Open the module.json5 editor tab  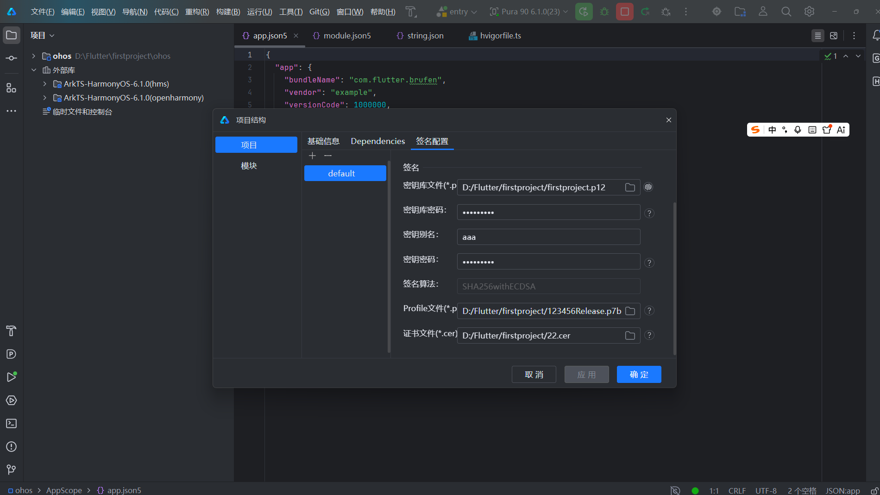click(342, 36)
